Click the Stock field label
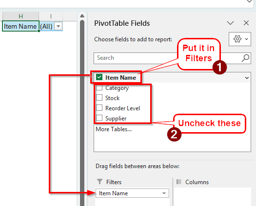 (112, 98)
